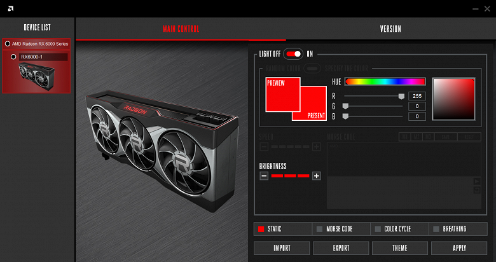Toggle the Random Color / Specify Color switch
Image resolution: width=496 pixels, height=262 pixels.
pyautogui.click(x=312, y=68)
